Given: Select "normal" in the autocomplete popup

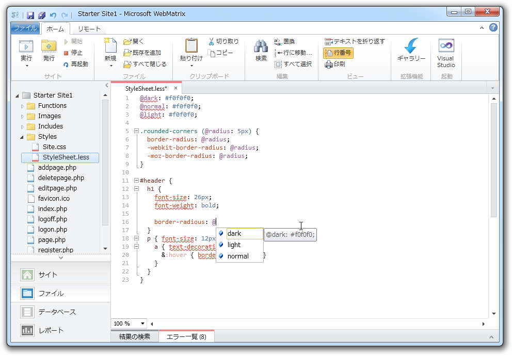Looking at the screenshot, I should tap(239, 256).
